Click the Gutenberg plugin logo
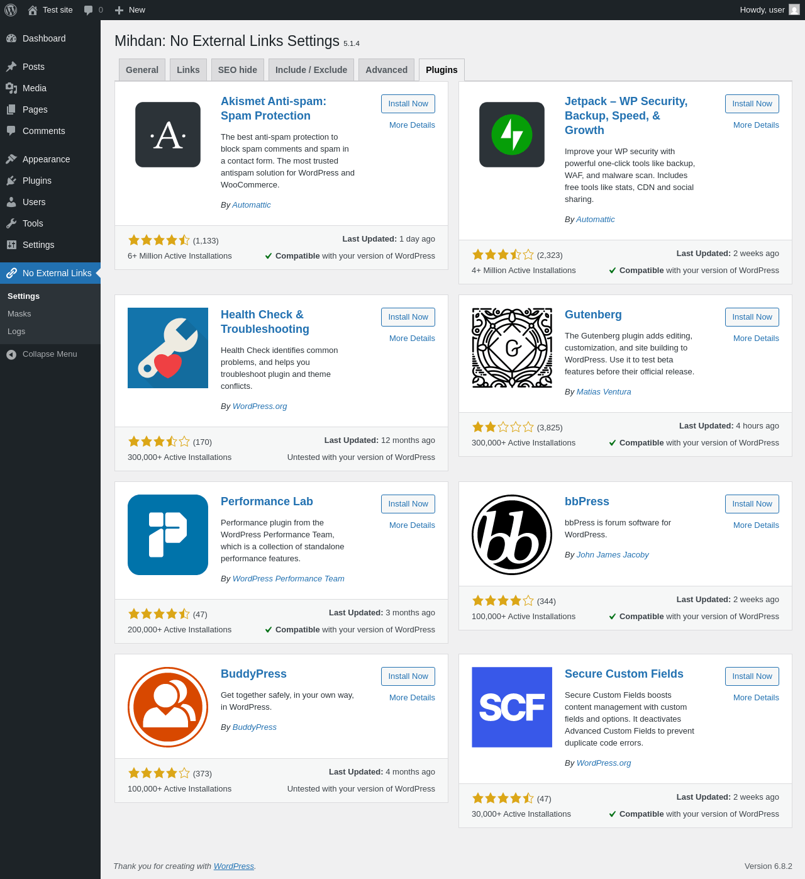805x879 pixels. tap(512, 348)
